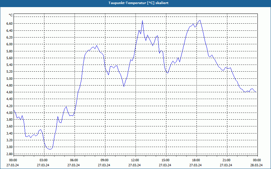The image size is (271, 169).
Task: Click the "6,00" y-axis label
Action: point(10,44)
